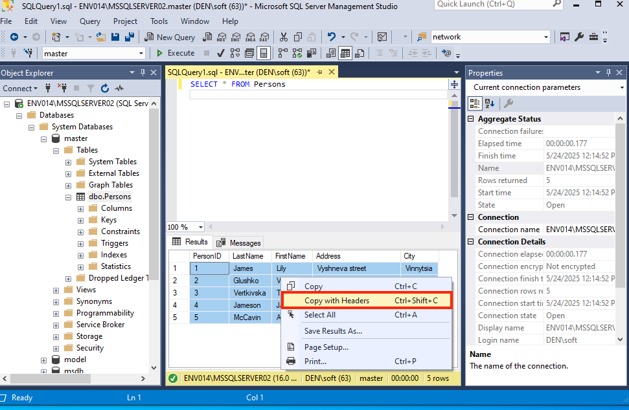
Task: Switch to the Messages tab
Action: pos(238,243)
